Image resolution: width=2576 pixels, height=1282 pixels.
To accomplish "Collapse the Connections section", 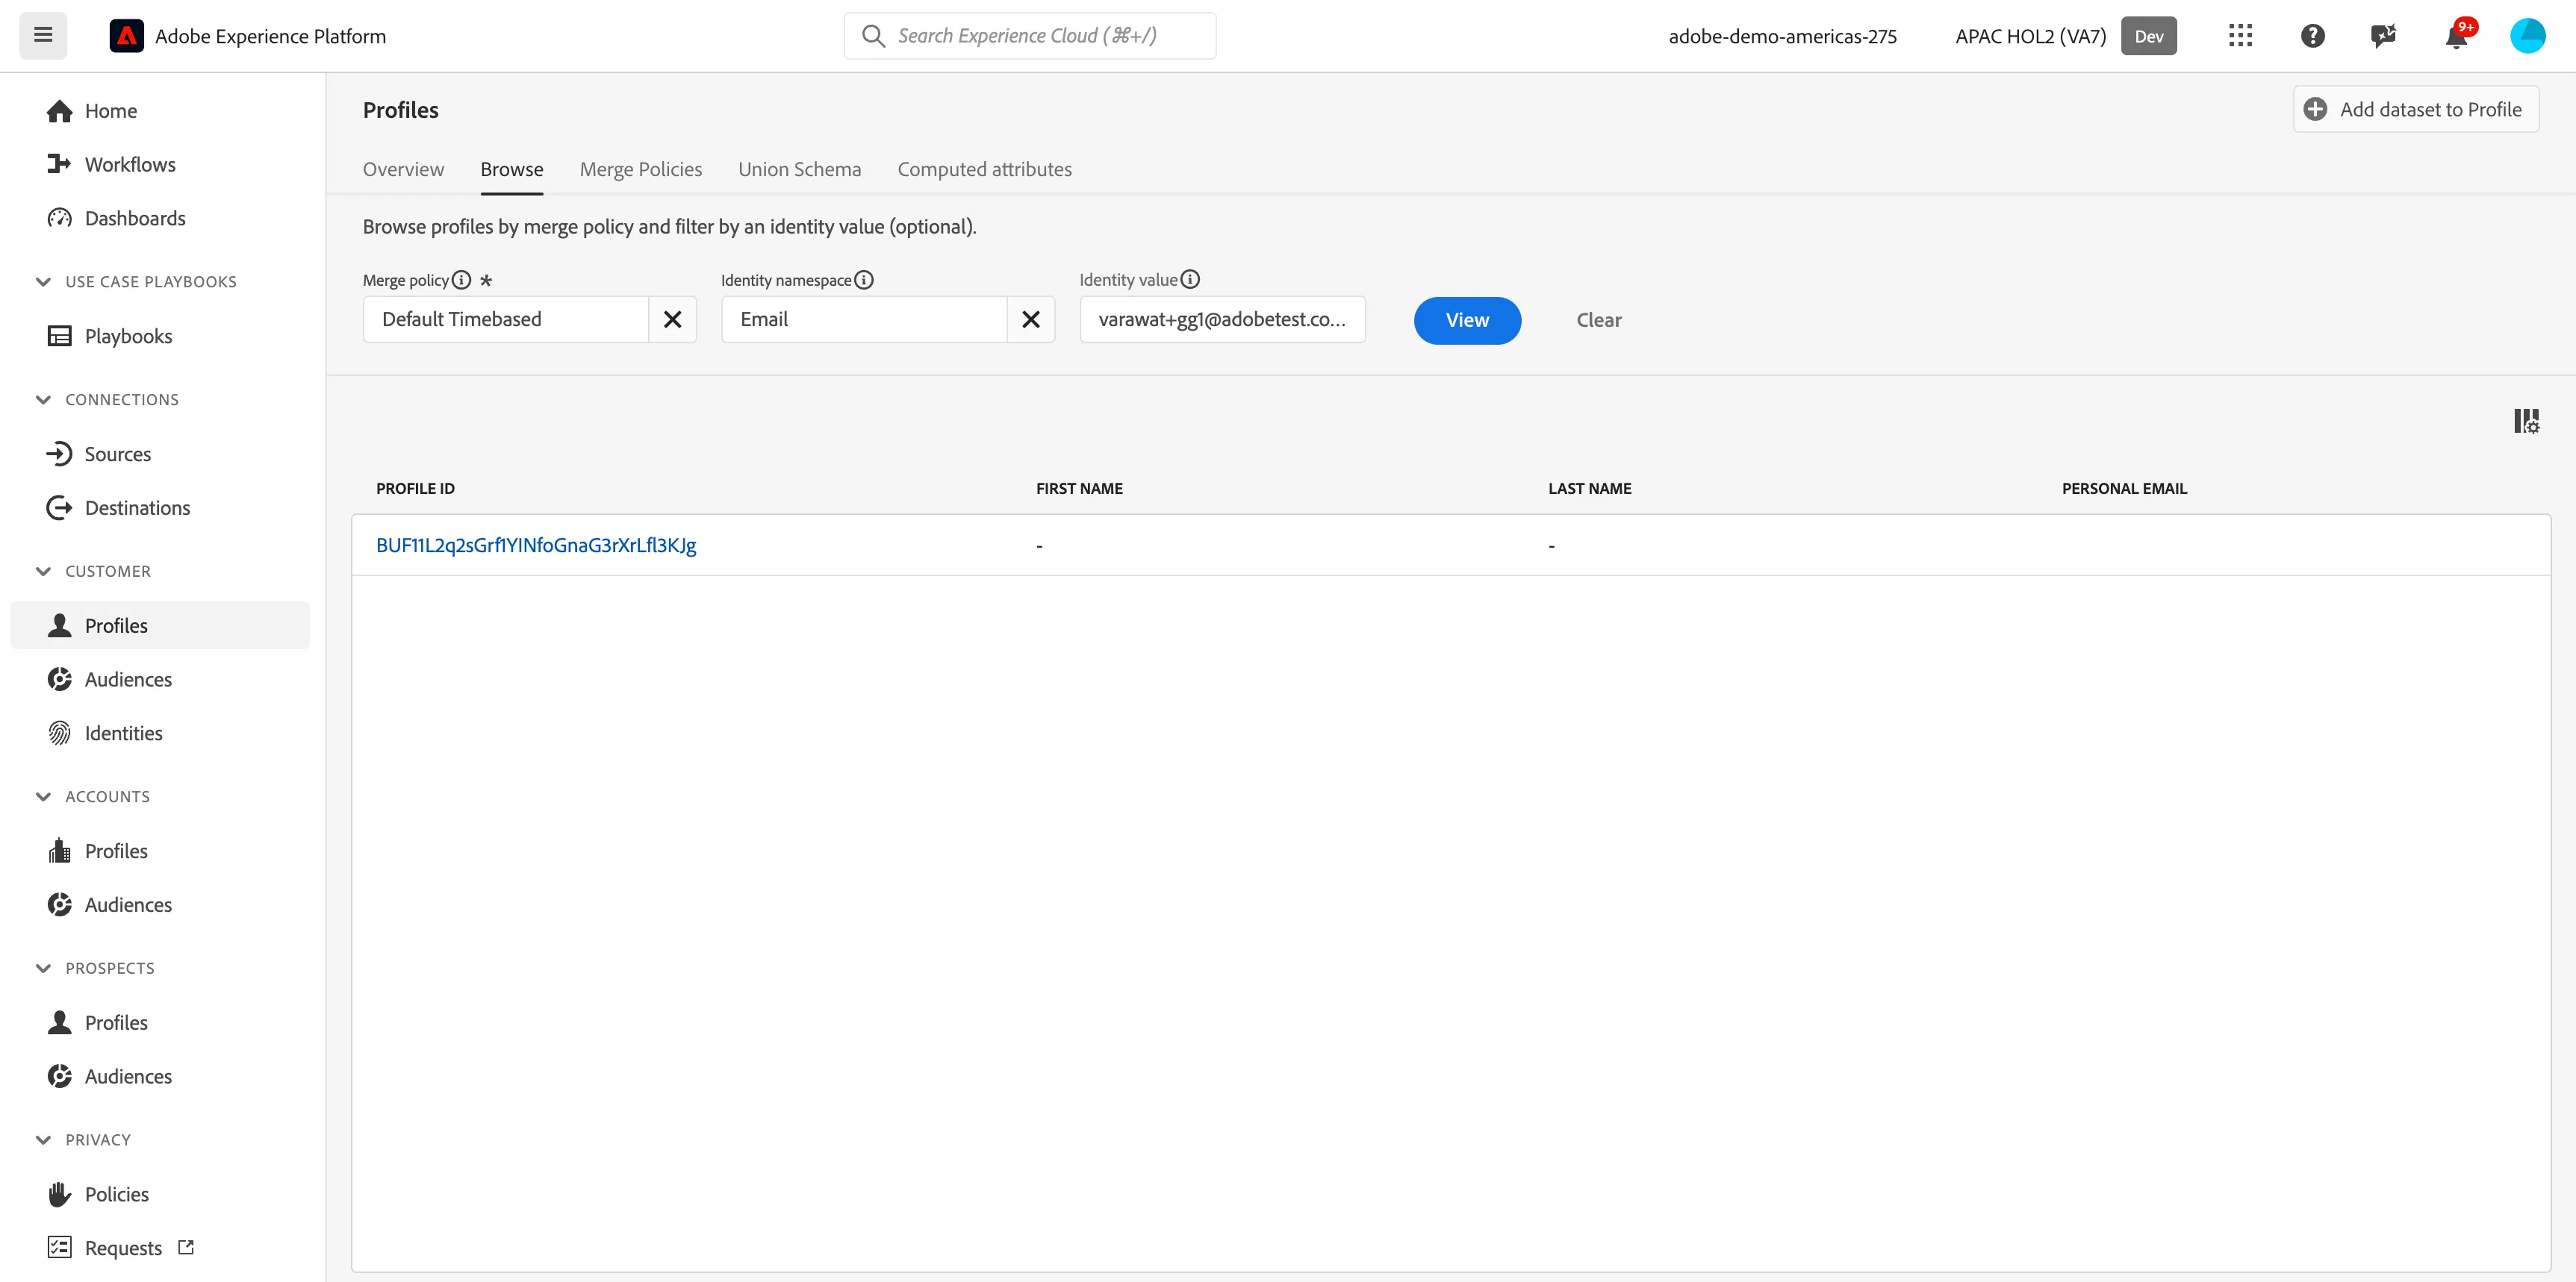I will coord(43,400).
